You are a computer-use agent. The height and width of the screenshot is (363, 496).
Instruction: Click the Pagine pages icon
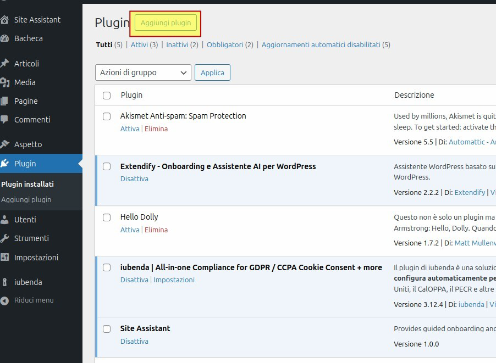pos(5,101)
